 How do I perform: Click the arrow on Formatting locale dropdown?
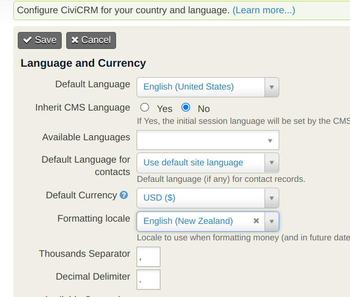coord(271,221)
